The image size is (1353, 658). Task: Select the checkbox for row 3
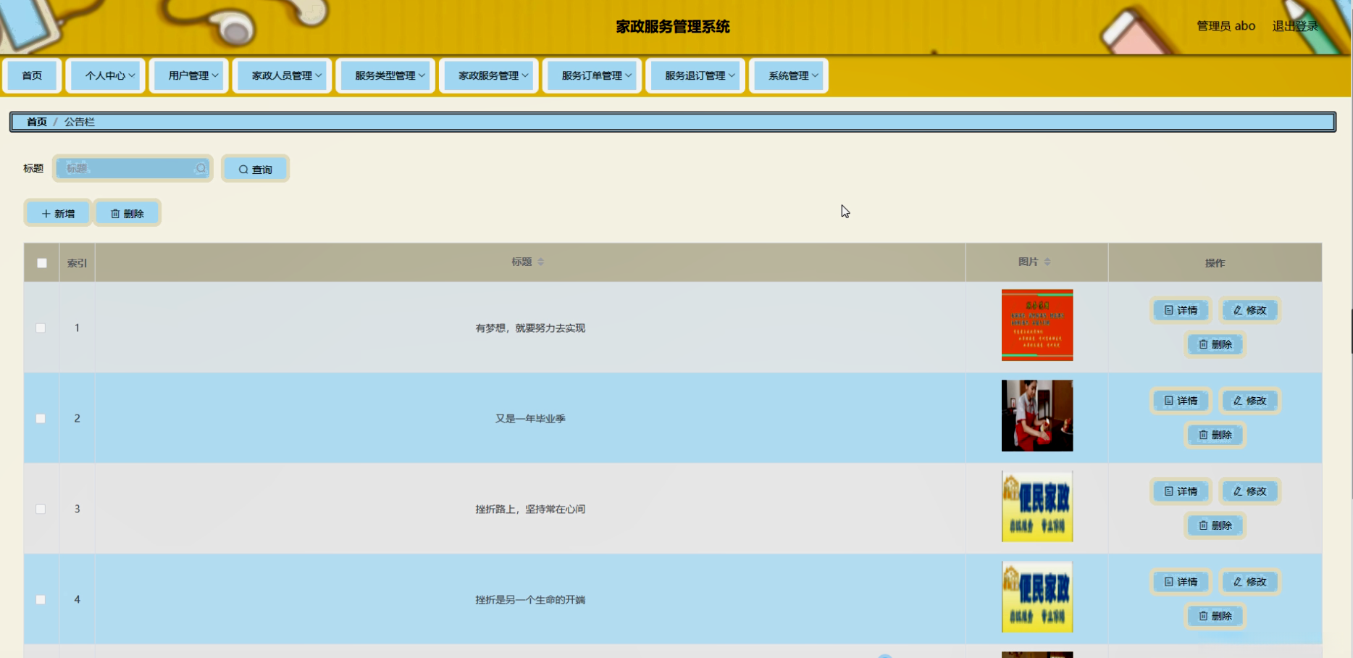(41, 509)
